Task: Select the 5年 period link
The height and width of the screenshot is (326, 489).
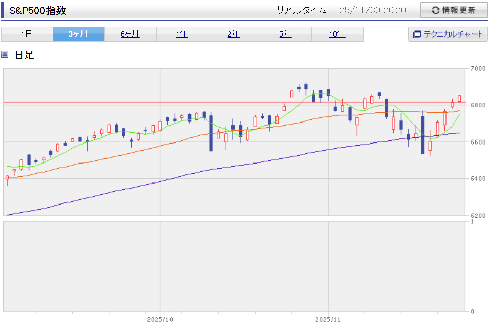Action: 285,34
